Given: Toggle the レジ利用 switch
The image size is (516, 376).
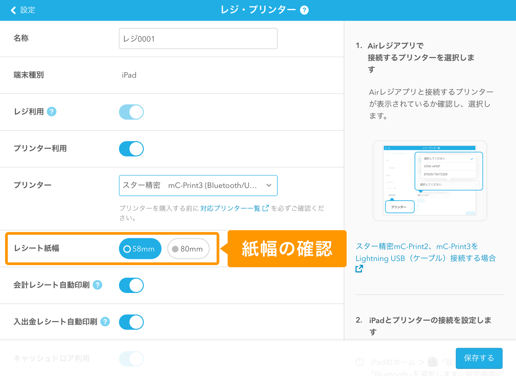Looking at the screenshot, I should [x=131, y=112].
